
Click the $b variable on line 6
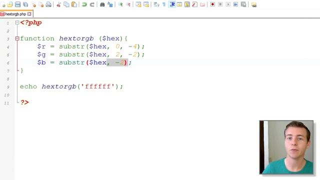click(x=41, y=62)
